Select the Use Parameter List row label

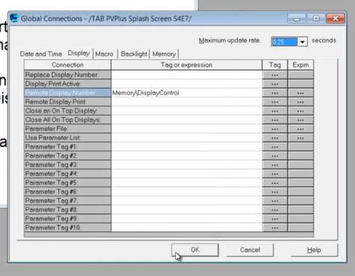pos(67,138)
